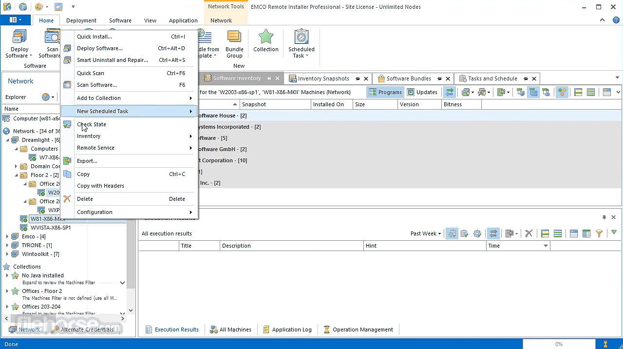Click the expand all rows icon in inventory toolbar

[578, 92]
